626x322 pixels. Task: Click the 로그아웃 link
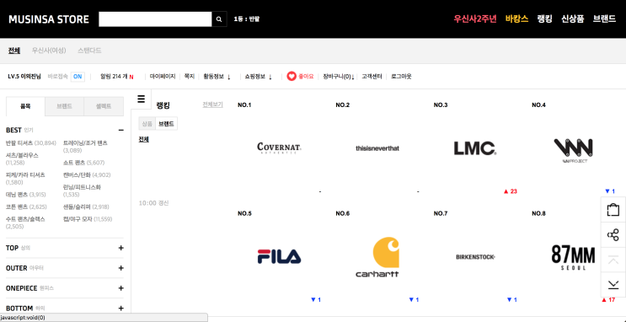coord(401,77)
